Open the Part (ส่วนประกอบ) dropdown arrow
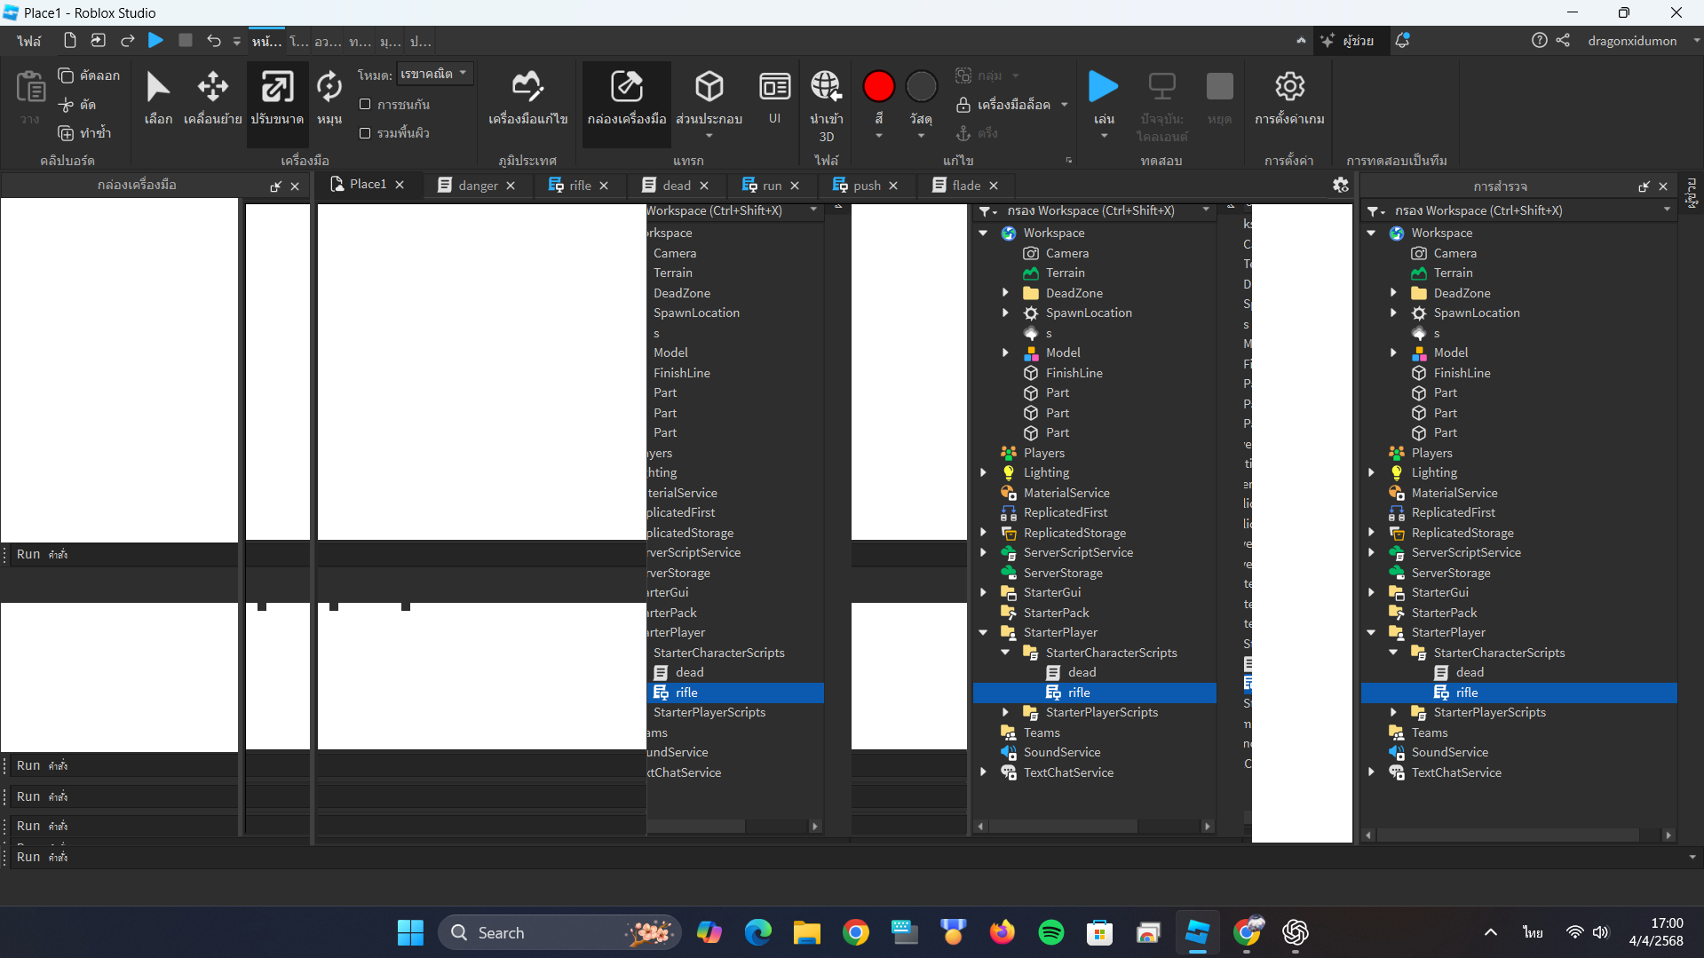Image resolution: width=1704 pixels, height=958 pixels. pos(709,136)
